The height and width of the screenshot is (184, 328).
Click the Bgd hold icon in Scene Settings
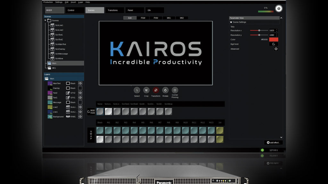[x=274, y=44]
